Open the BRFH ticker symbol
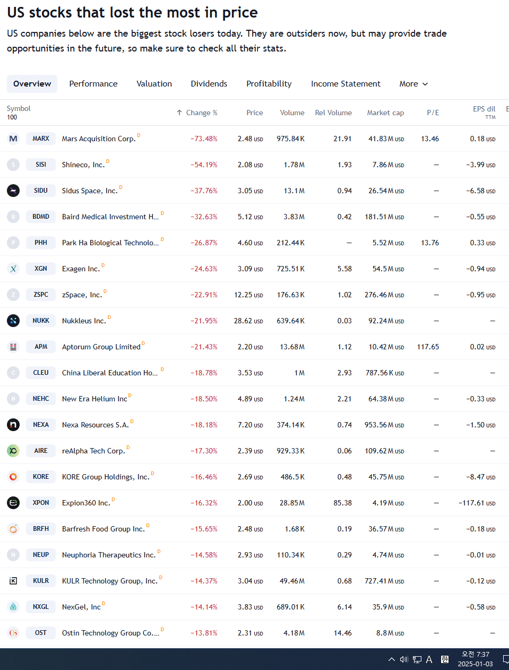Screen dimensions: 509x670 point(41,529)
